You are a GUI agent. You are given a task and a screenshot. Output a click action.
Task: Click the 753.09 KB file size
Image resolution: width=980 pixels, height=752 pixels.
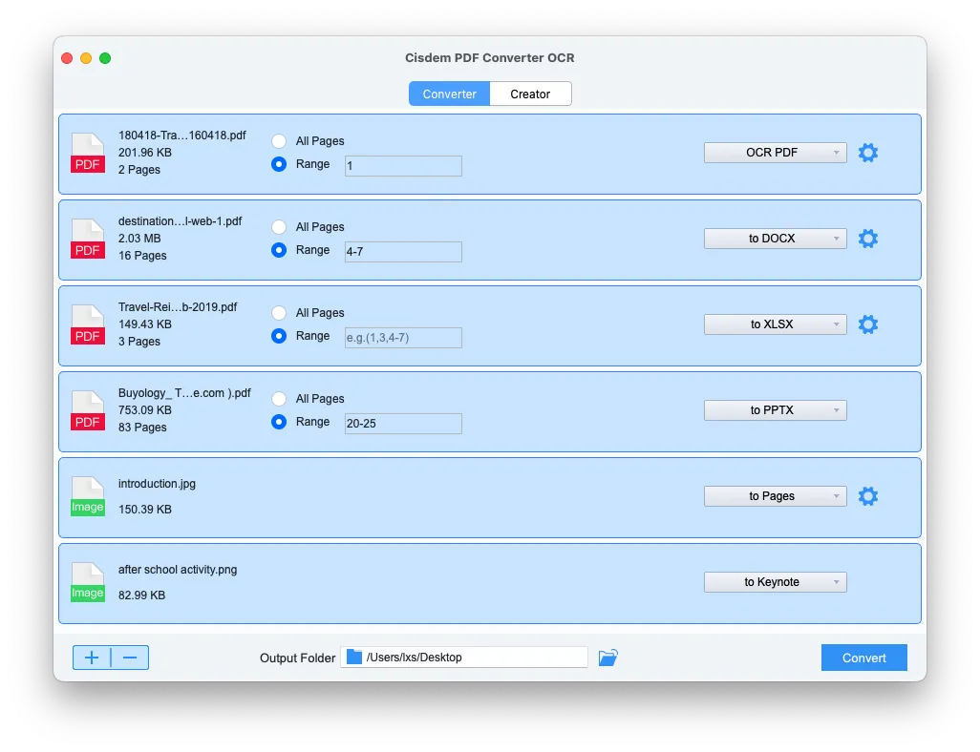tap(145, 410)
